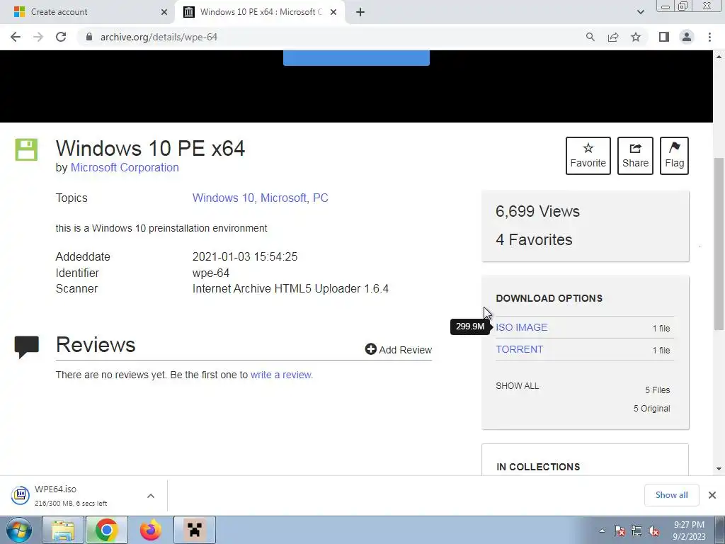Click the IN COLLECTIONS heading

tap(538, 467)
